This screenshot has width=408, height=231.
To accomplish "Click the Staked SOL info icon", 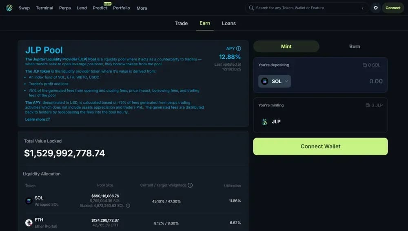I will click(128, 205).
